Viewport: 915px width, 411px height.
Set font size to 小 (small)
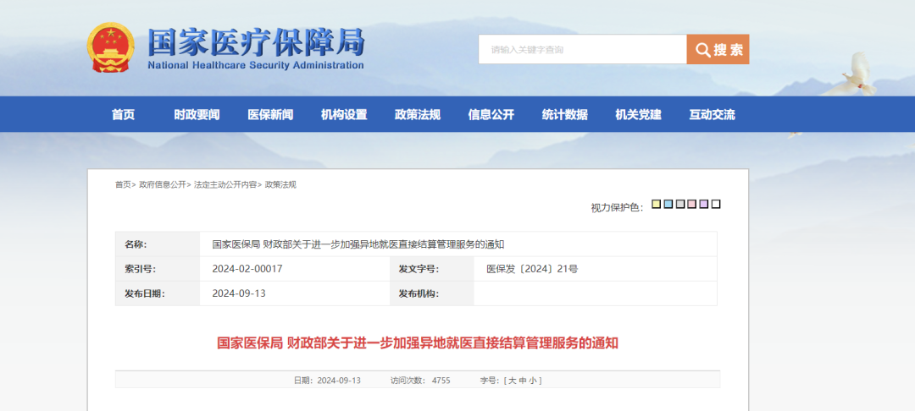pos(533,381)
